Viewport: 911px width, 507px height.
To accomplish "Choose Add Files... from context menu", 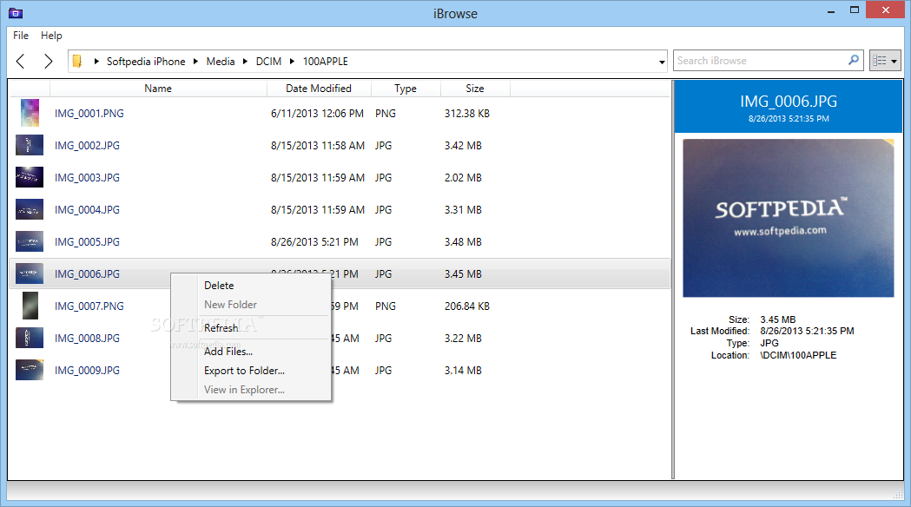I will click(228, 352).
